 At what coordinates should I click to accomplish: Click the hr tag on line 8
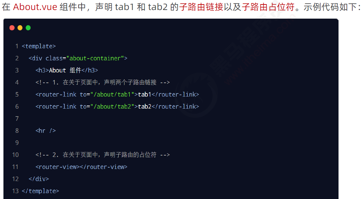tap(46, 131)
